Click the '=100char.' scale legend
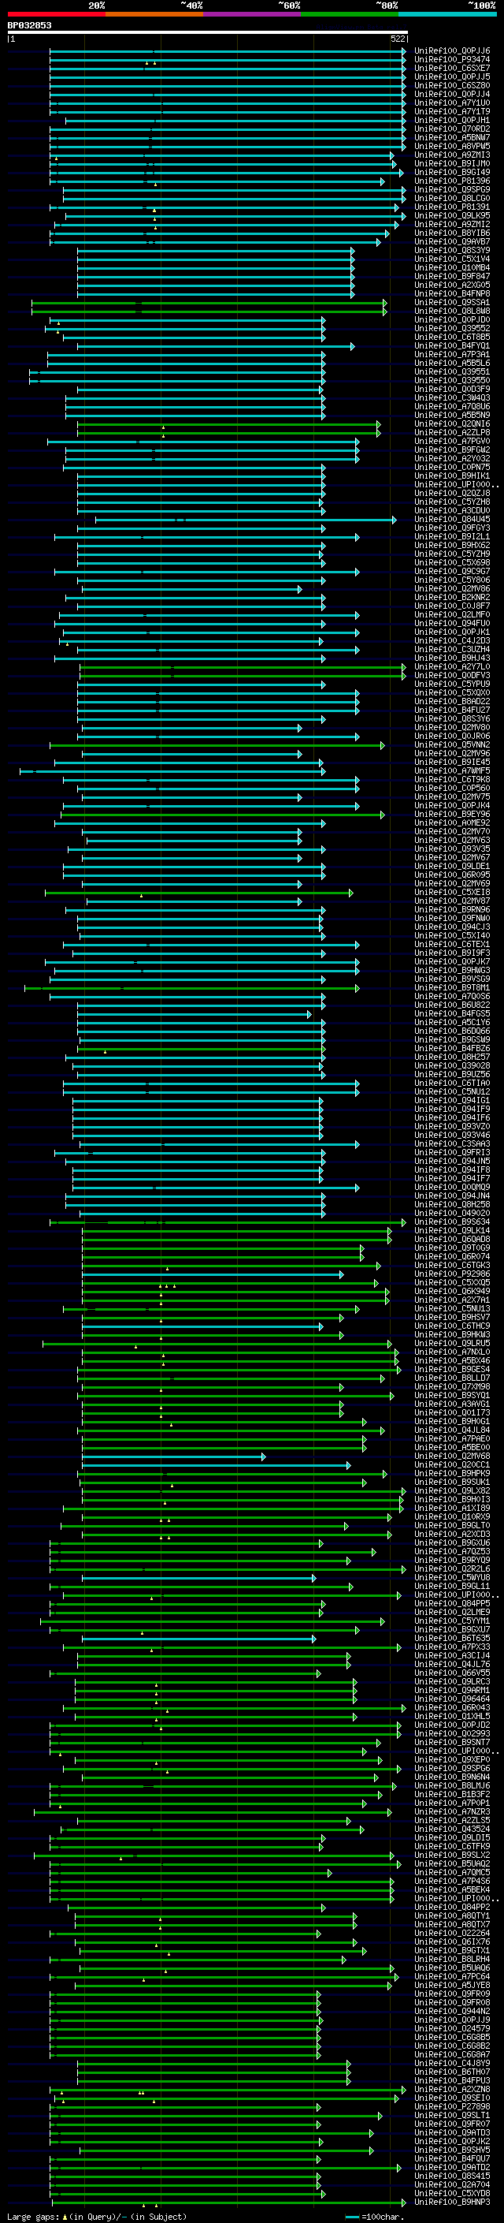Viewport: 504px width, 2223px height. 382,2216
